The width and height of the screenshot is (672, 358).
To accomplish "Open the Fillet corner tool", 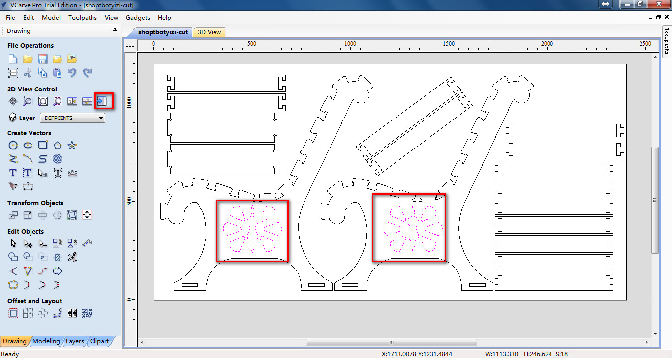I will point(13,271).
